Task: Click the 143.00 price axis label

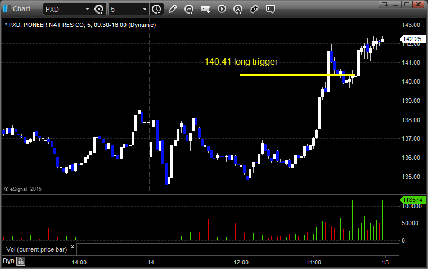Action: (411, 25)
